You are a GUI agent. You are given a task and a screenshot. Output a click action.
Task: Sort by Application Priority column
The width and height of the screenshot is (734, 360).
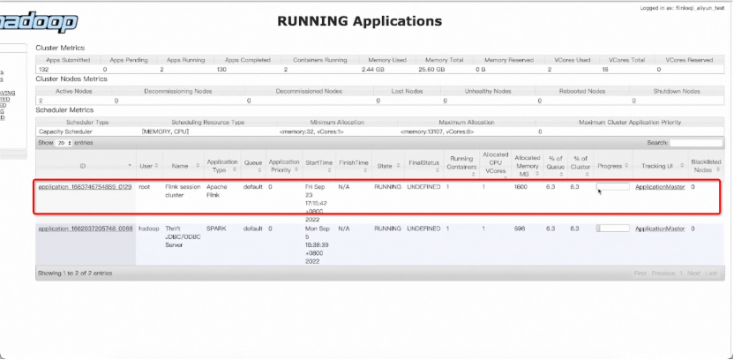coord(284,166)
